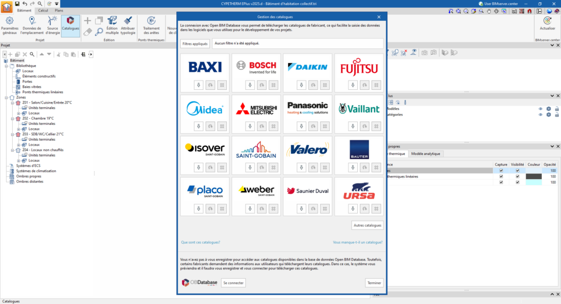Click the Catalogues ribbon button

71,25
